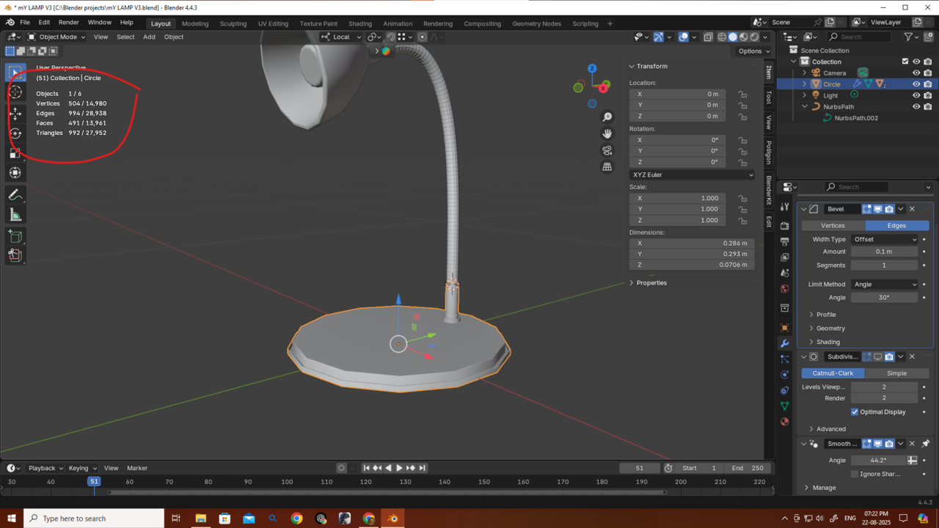Image resolution: width=939 pixels, height=528 pixels.
Task: Select the Annotate tool
Action: point(15,195)
